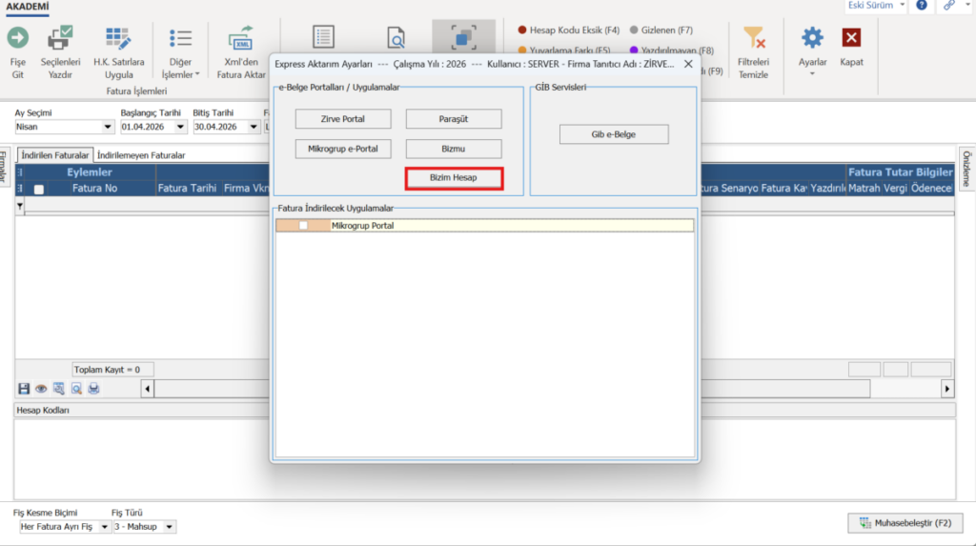This screenshot has width=976, height=546.
Task: Tick select-all checkbox in Fatura No header
Action: [x=38, y=189]
